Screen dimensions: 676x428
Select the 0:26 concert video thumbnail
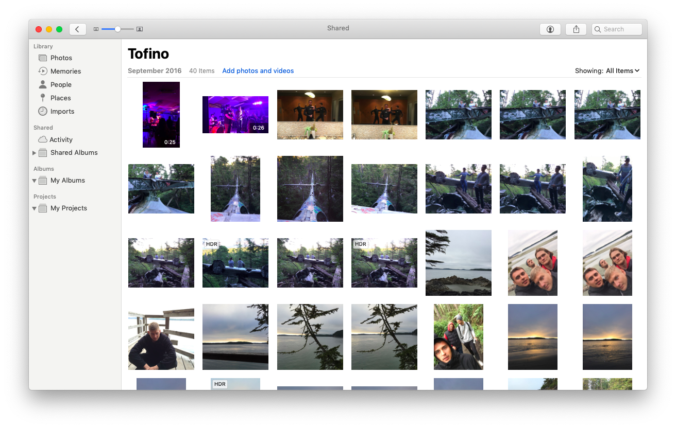click(x=235, y=115)
